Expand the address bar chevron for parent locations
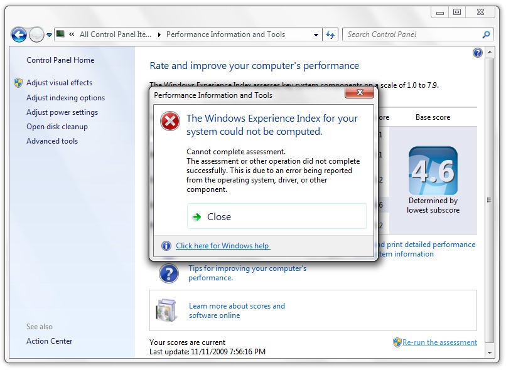 point(72,34)
